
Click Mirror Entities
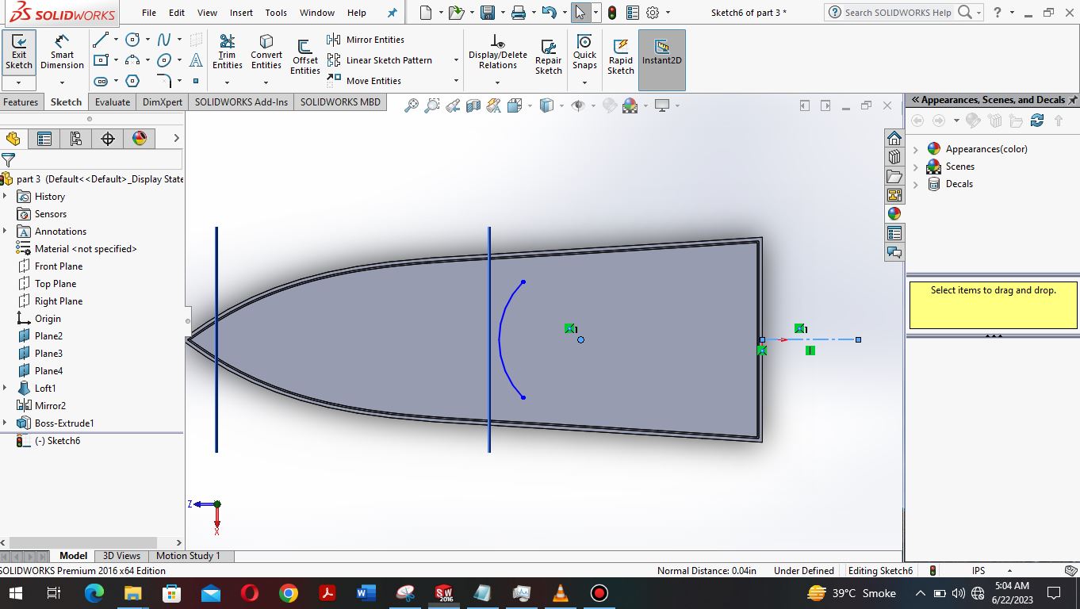point(366,40)
